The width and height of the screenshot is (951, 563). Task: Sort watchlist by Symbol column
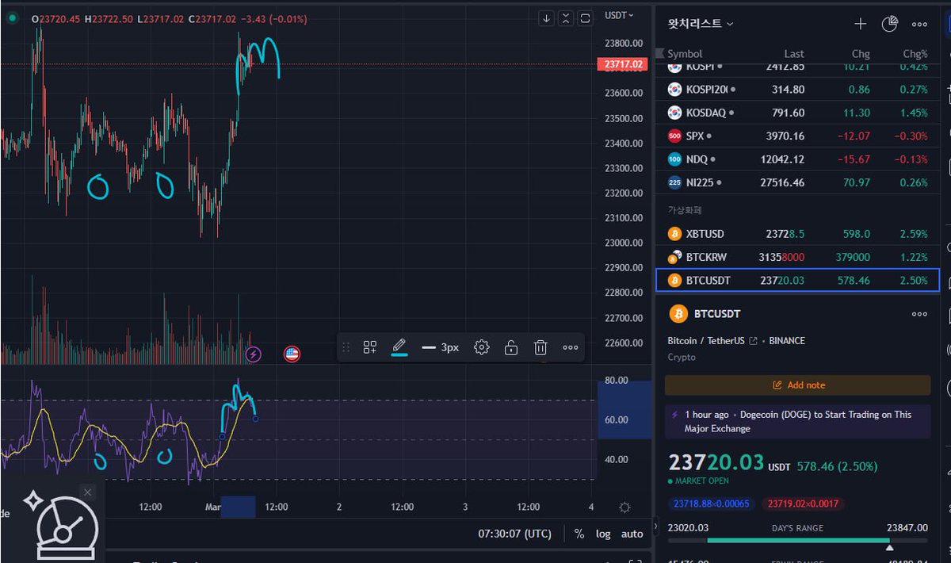(685, 54)
